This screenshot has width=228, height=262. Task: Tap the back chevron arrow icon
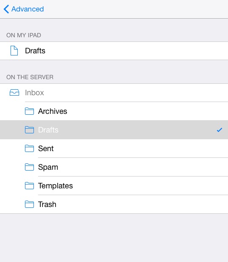[6, 9]
